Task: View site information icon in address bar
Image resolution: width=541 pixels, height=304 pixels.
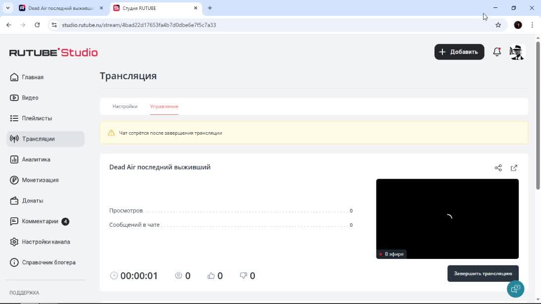Action: click(54, 25)
